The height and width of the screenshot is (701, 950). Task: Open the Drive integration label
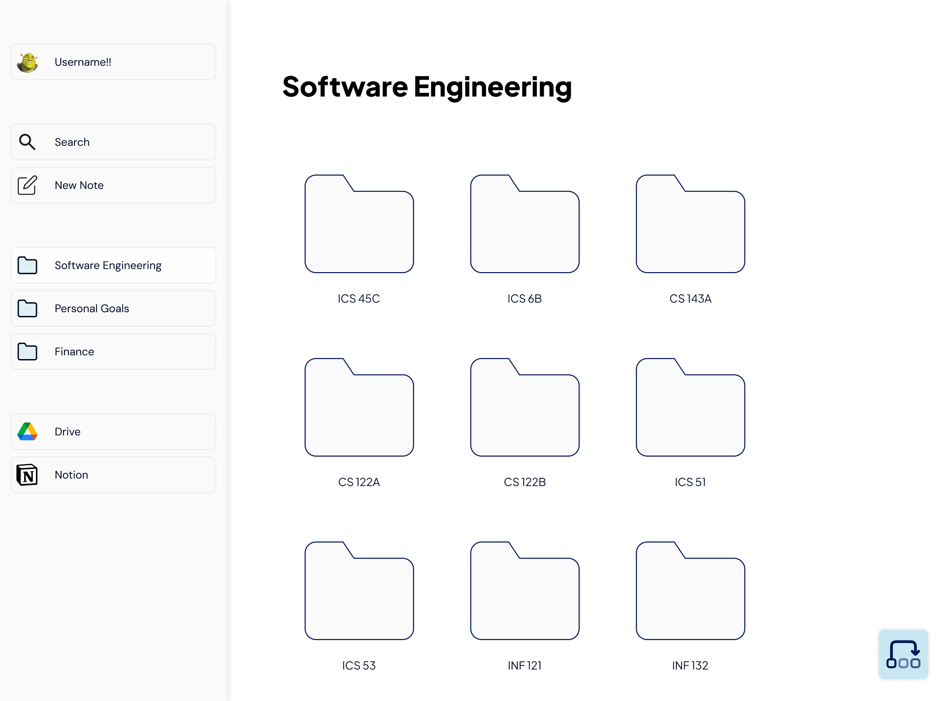tap(68, 432)
